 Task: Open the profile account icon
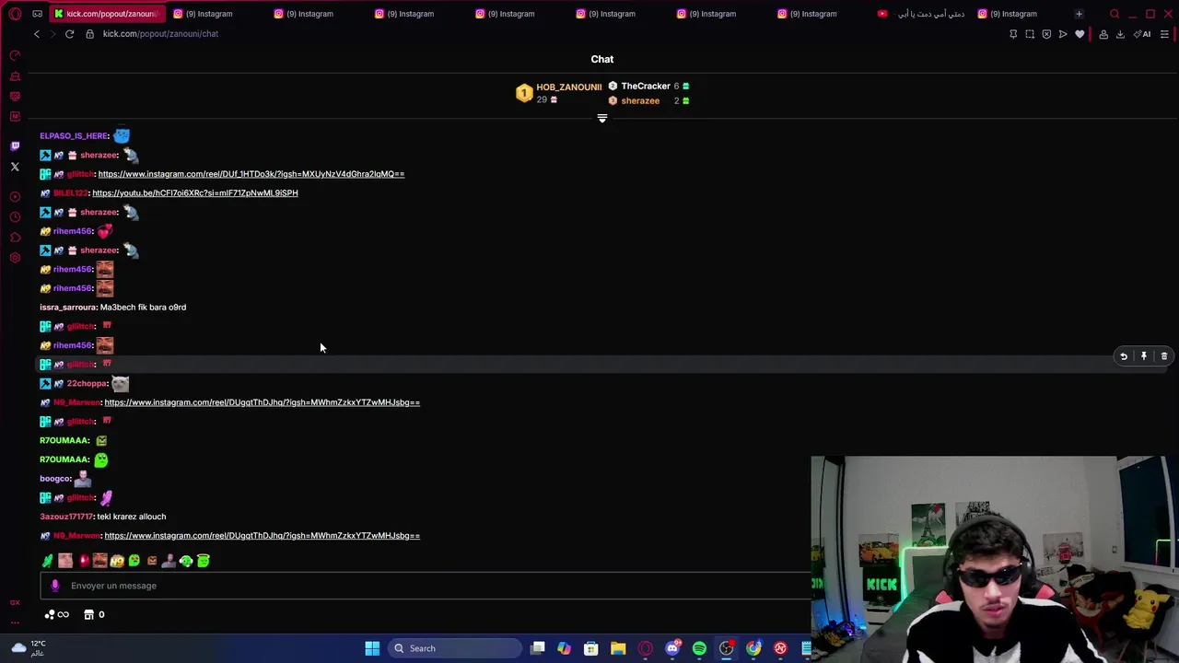(x=1103, y=34)
